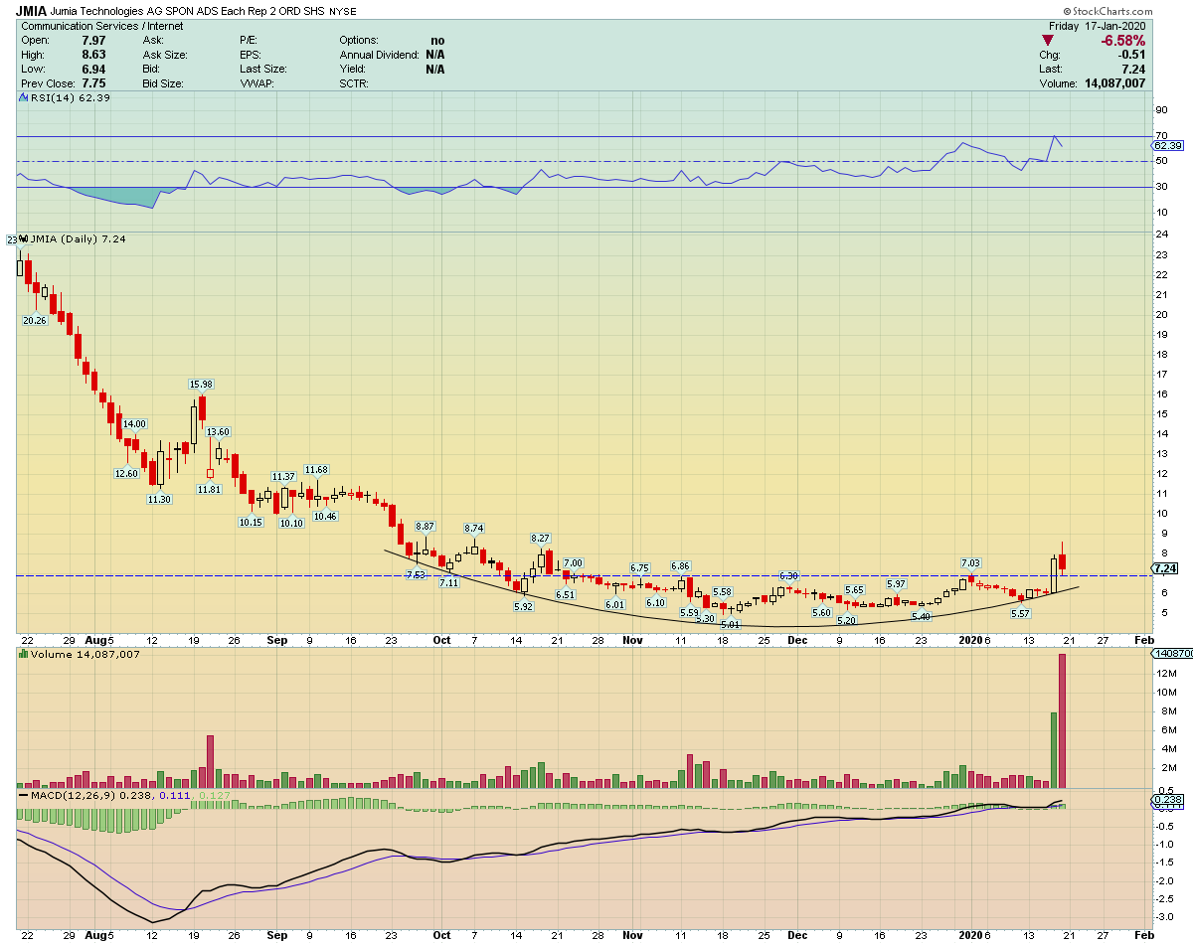Click the 5.57 price annotation

[1020, 613]
